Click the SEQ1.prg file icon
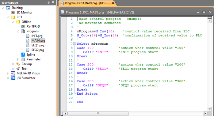The height and width of the screenshot is (116, 214). pyautogui.click(x=28, y=45)
